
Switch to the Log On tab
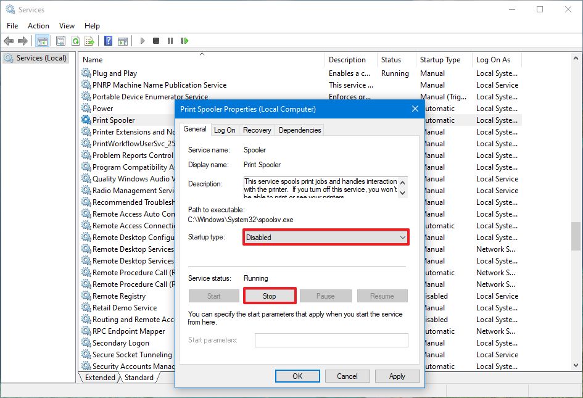225,130
